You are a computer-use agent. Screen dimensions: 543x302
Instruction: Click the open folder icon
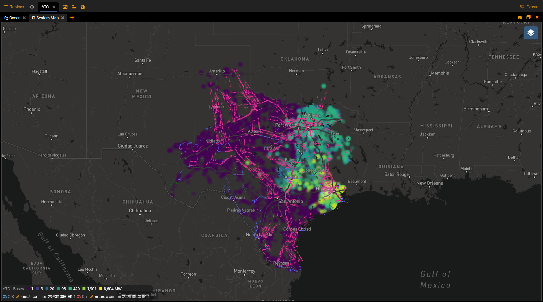[74, 7]
